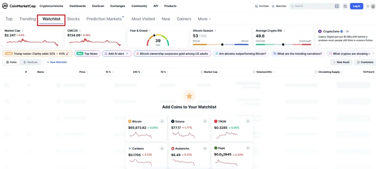
Task: Open the Trump rumor Clarity odds topic chip
Action: 37,54
